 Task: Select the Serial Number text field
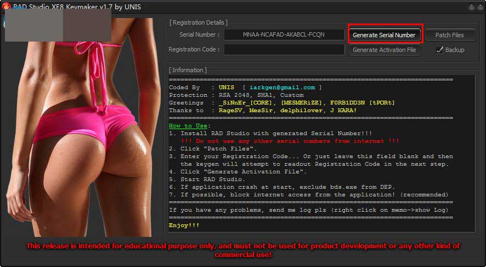pos(284,34)
